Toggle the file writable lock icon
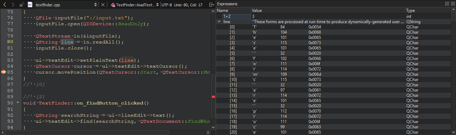Image resolution: width=456 pixels, height=135 pixels. [21, 5]
